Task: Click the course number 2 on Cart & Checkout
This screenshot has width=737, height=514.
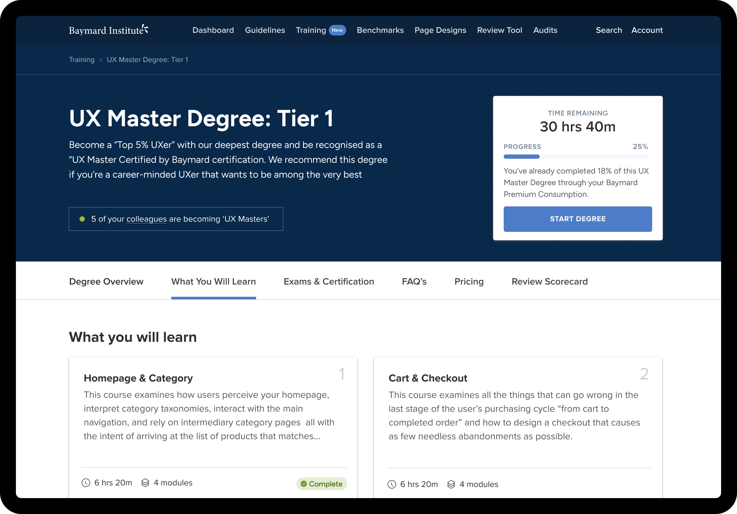Action: coord(644,374)
